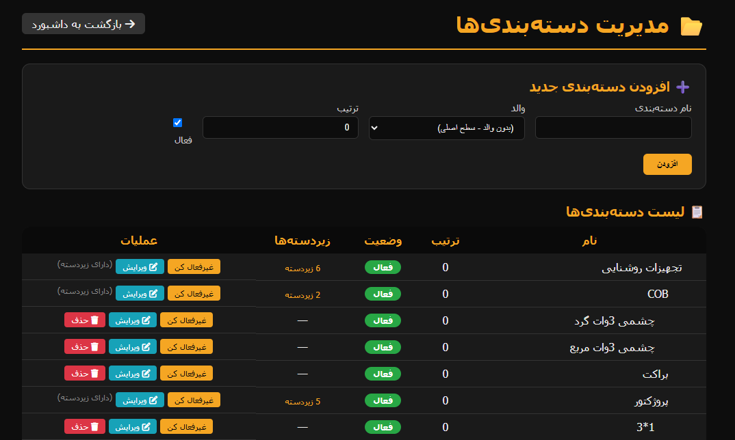This screenshot has width=735, height=440.
Task: Click the نام column header
Action: (x=589, y=240)
